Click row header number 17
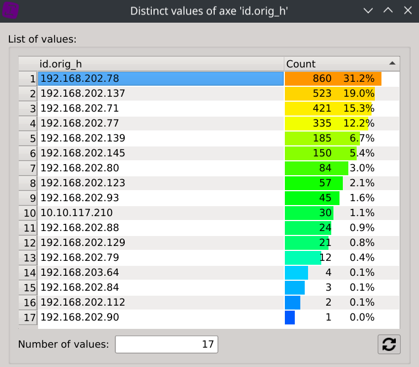 pyautogui.click(x=28, y=317)
